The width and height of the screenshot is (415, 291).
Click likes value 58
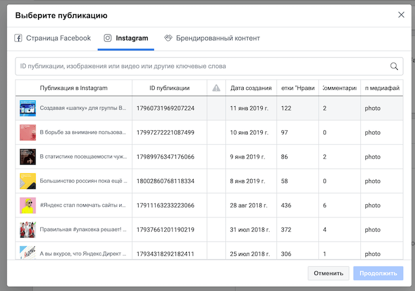[285, 181]
